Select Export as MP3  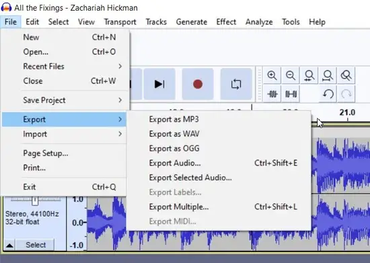point(219,119)
